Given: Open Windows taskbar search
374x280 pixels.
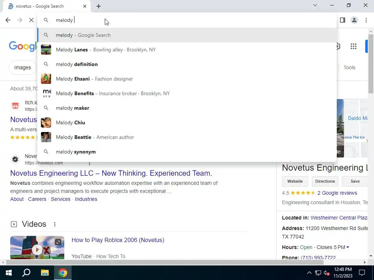Looking at the screenshot, I should tap(26, 273).
